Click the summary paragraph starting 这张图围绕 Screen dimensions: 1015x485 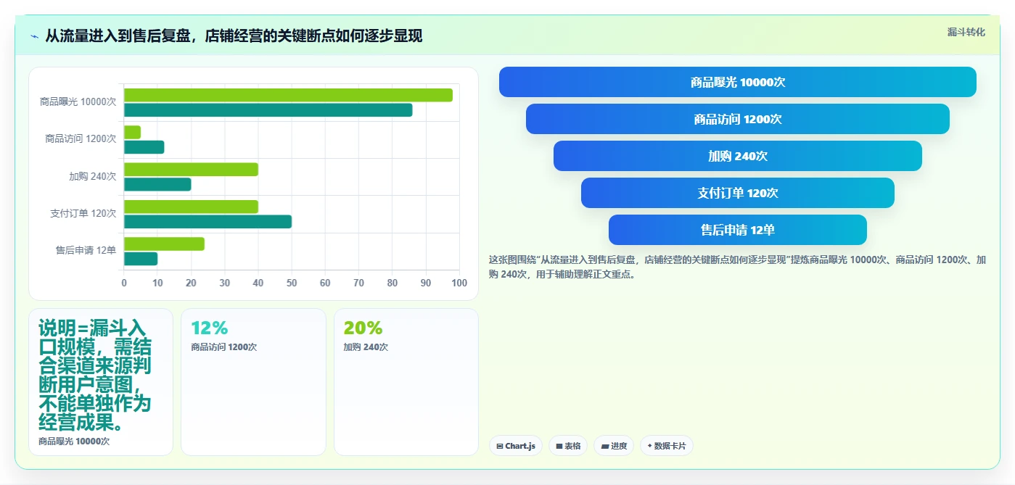point(737,267)
